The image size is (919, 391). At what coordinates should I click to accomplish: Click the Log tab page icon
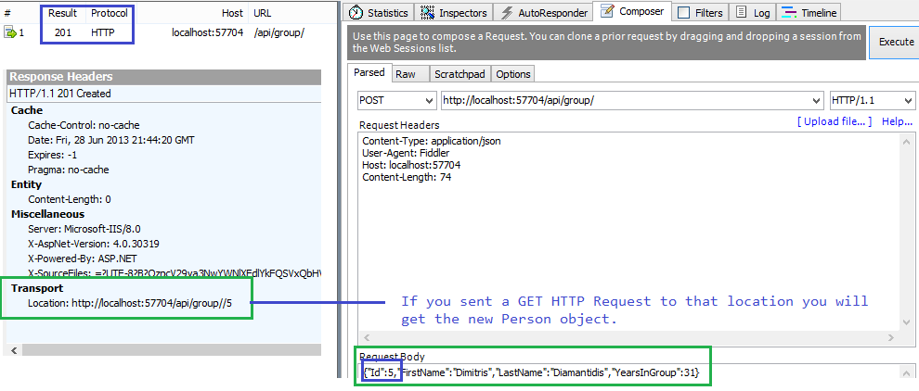(x=743, y=13)
